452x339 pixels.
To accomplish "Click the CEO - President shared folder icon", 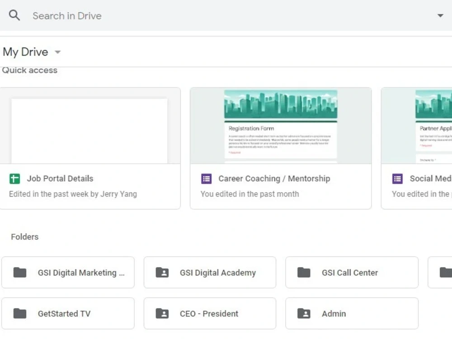I will click(162, 313).
